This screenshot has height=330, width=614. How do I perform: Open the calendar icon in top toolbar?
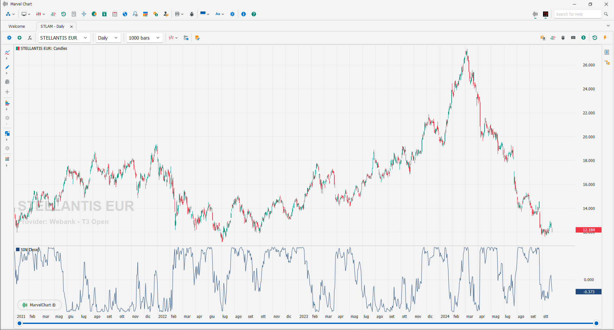[x=115, y=14]
